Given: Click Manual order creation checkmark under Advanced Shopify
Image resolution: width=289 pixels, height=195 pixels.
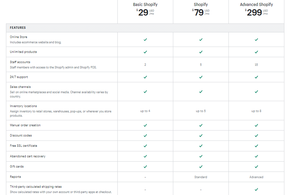Looking at the screenshot, I should [256, 125].
